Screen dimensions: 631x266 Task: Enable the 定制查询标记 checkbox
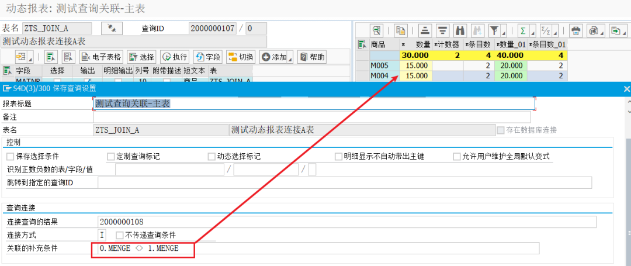[110, 157]
